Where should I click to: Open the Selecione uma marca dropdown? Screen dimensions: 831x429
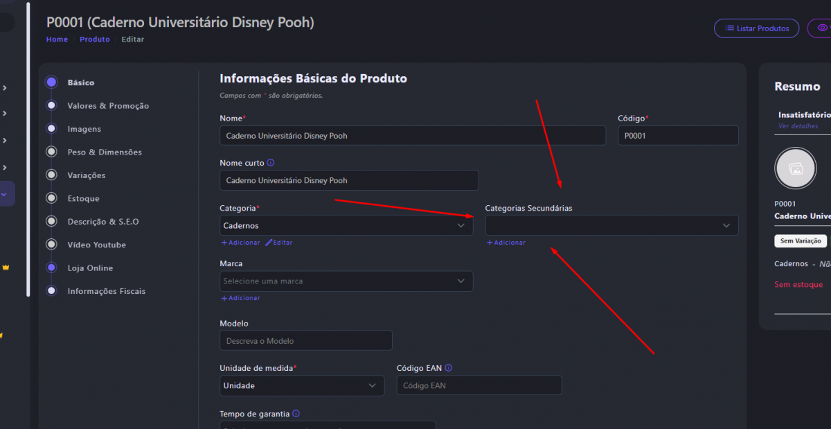point(346,281)
